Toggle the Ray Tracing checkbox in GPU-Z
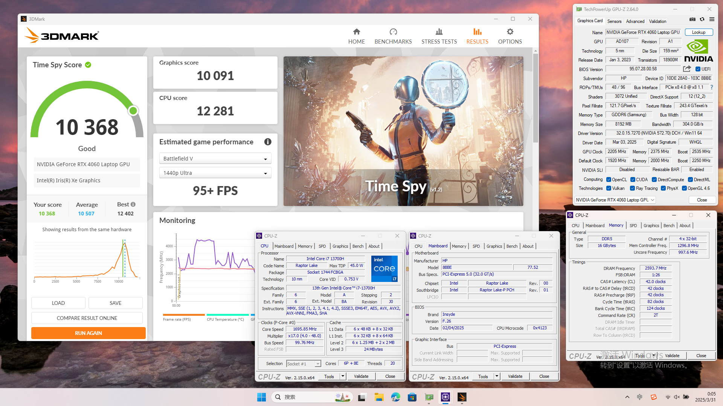This screenshot has width=723, height=406. 633,188
